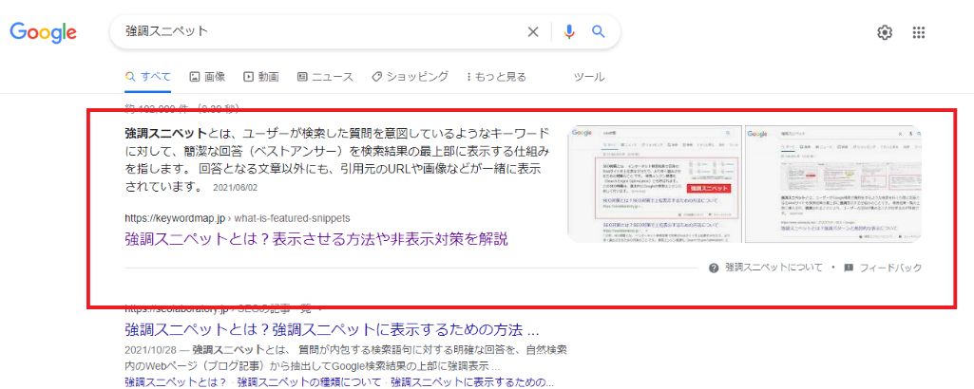Open the ニュース tab
The width and height of the screenshot is (974, 389).
[325, 77]
